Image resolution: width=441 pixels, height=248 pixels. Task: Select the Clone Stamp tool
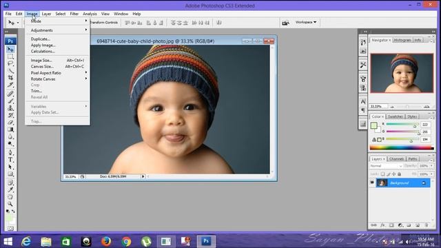[x=11, y=108]
